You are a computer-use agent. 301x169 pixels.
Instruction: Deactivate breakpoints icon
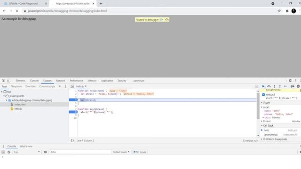click(x=293, y=86)
